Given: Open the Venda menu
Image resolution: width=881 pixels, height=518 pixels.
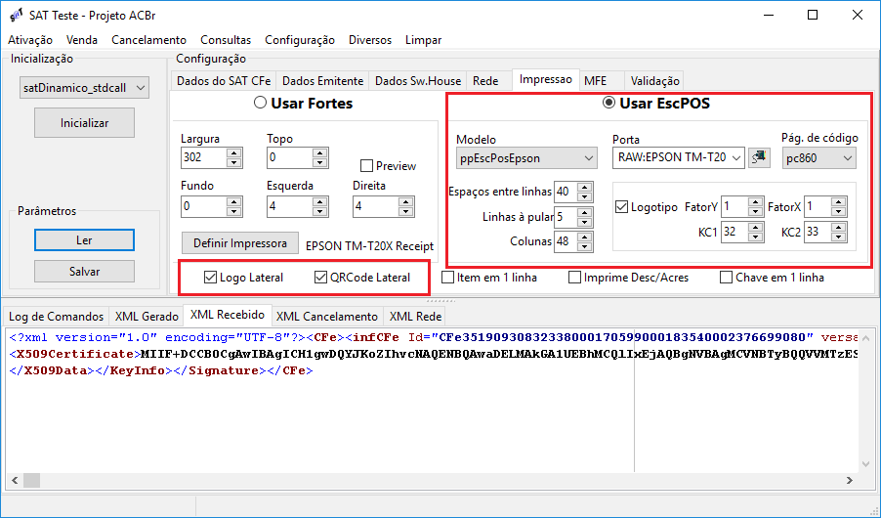Looking at the screenshot, I should click(x=82, y=40).
